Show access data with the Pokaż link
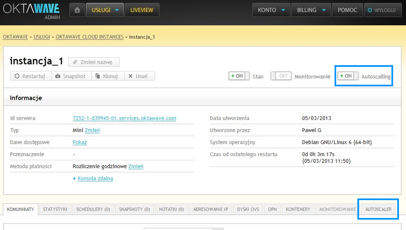Viewport: 406px width, 230px height. point(80,142)
